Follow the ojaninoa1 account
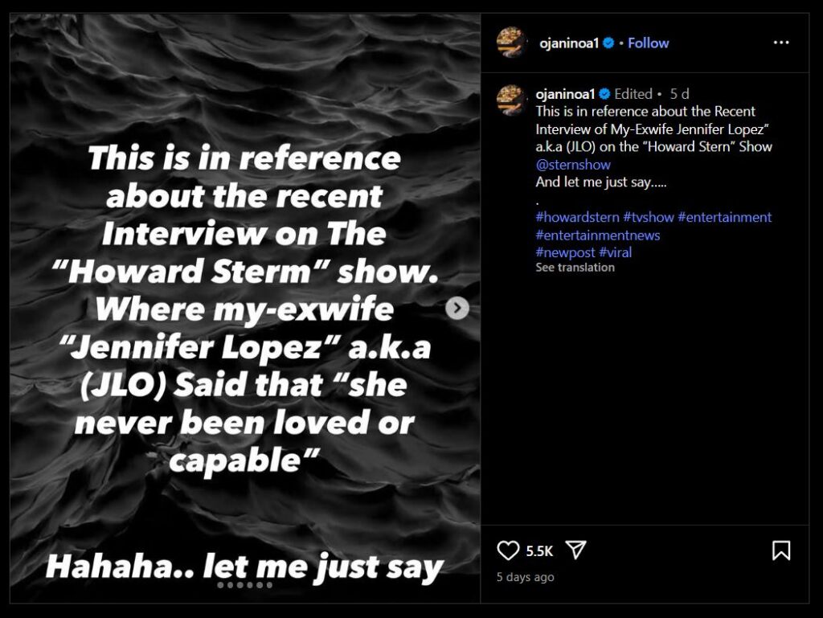 [x=648, y=43]
